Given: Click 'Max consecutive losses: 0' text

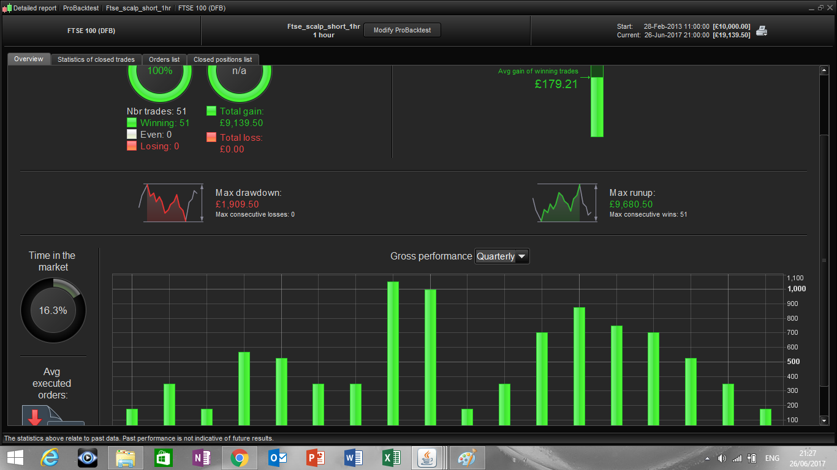Looking at the screenshot, I should 255,215.
